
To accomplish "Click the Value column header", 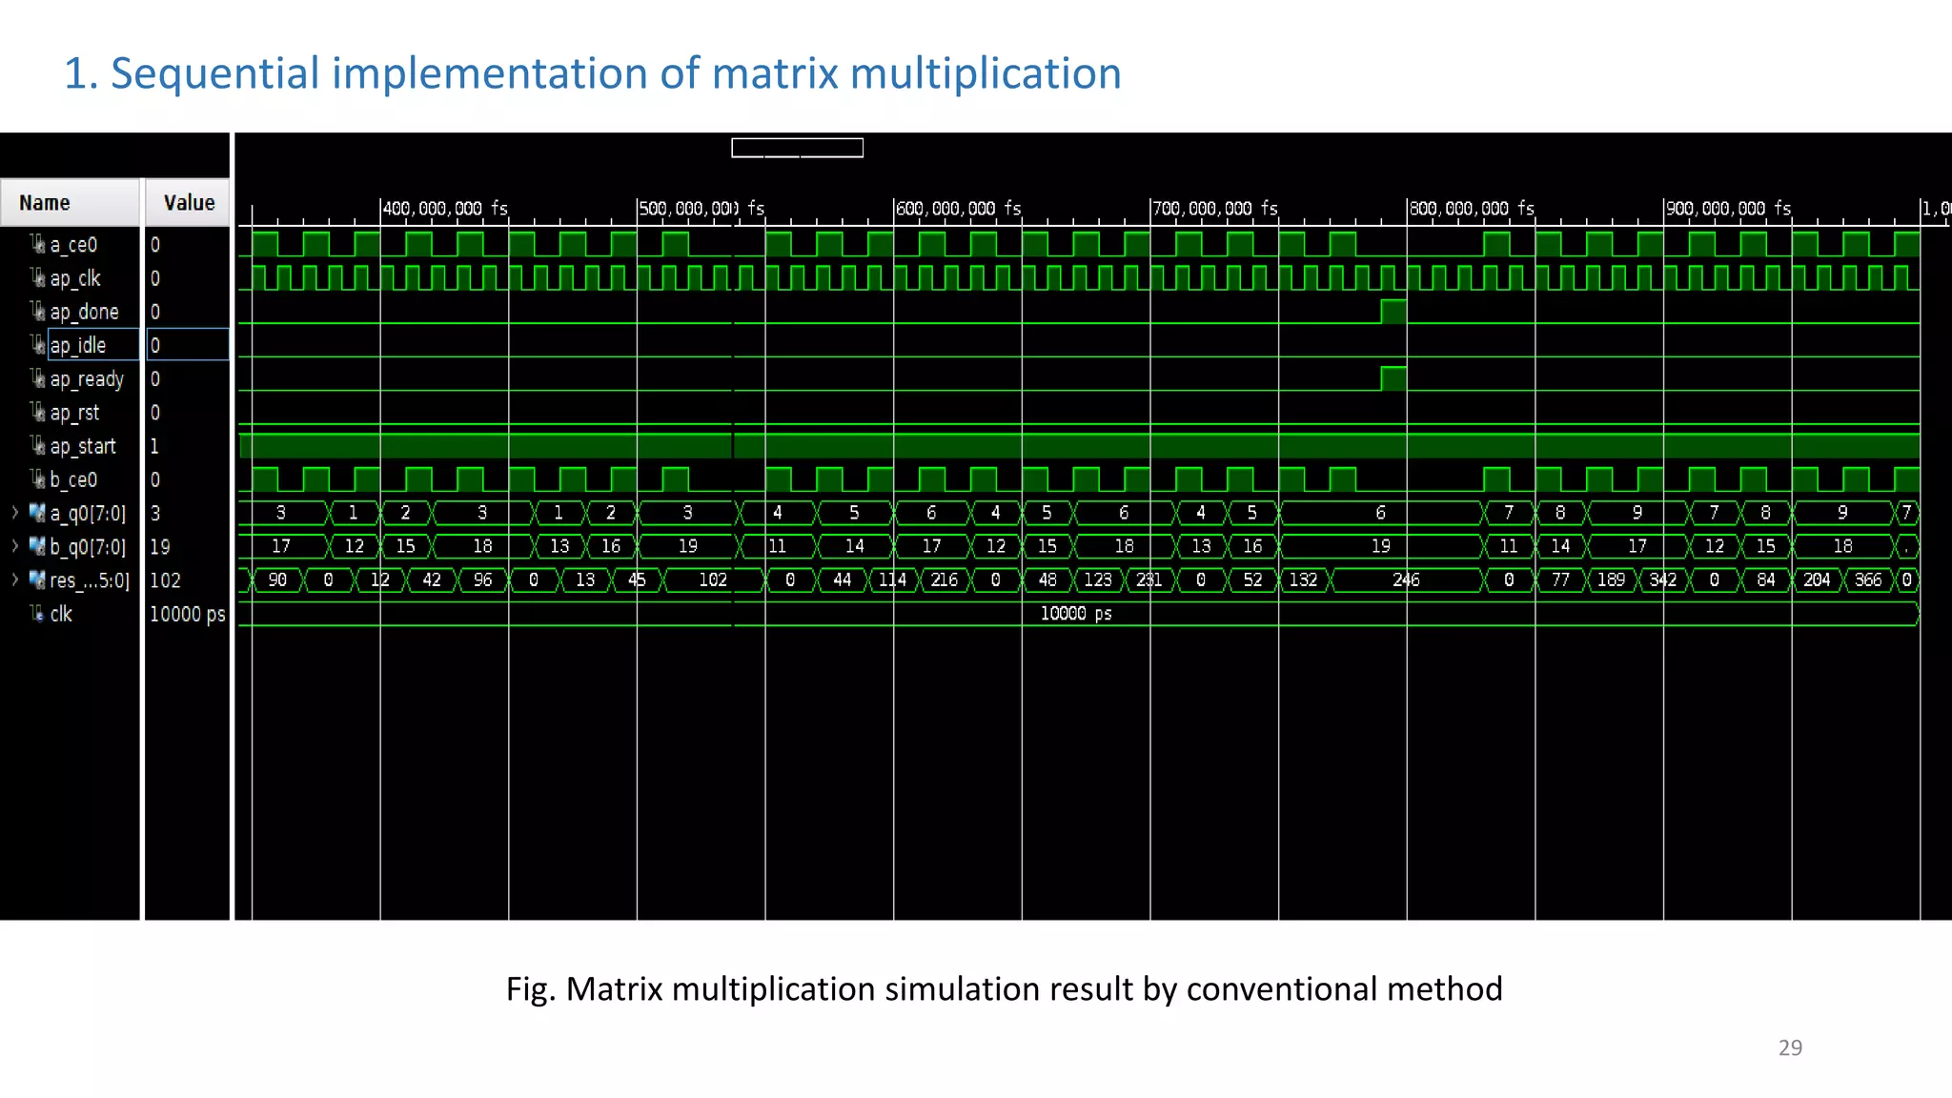I will tap(187, 202).
